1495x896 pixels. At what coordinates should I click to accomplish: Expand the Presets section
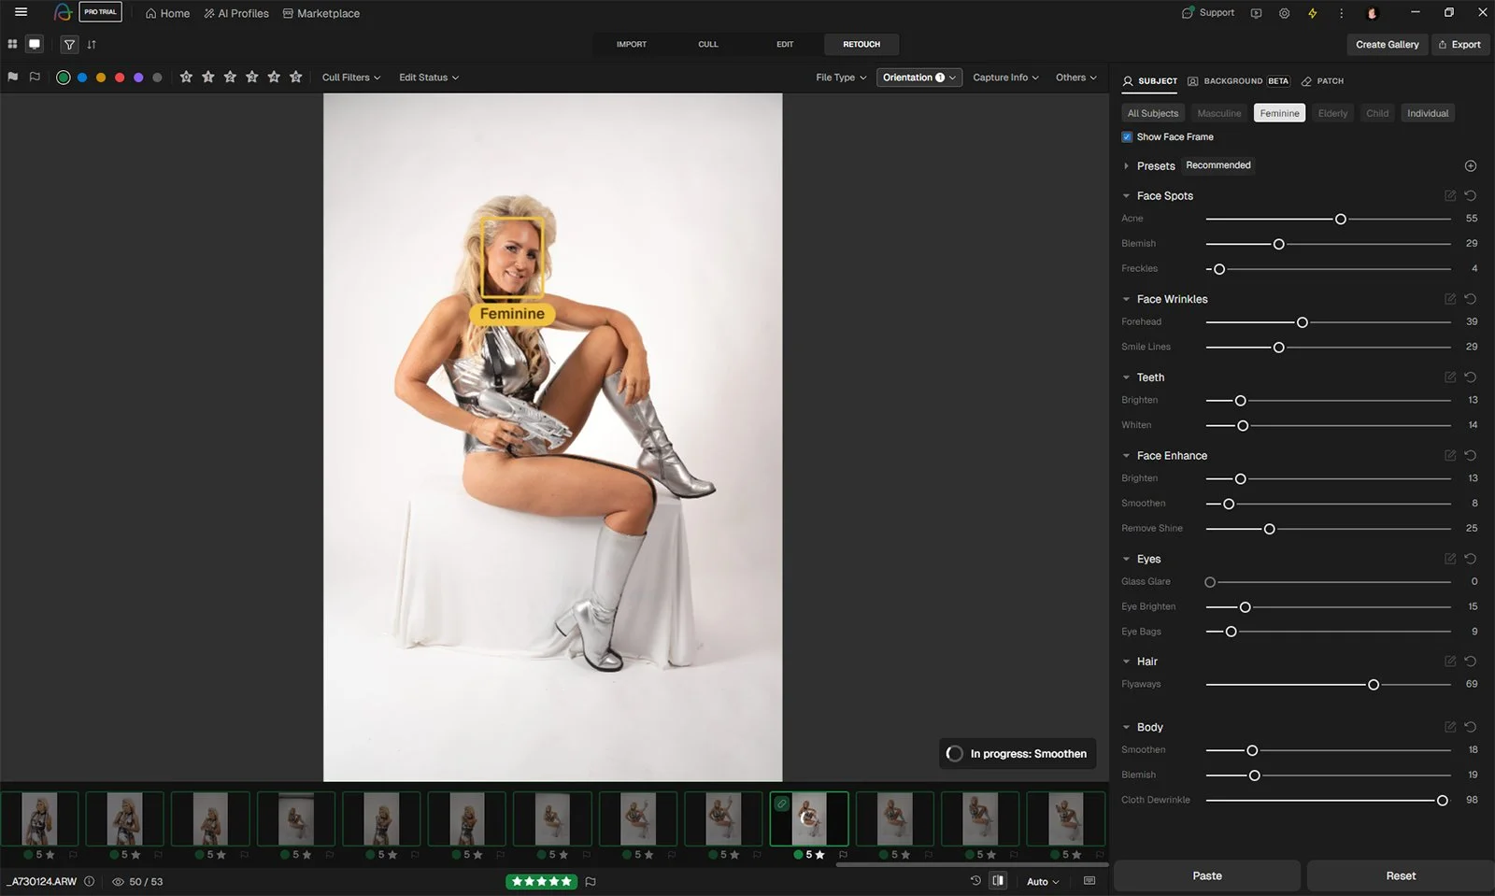[1126, 166]
